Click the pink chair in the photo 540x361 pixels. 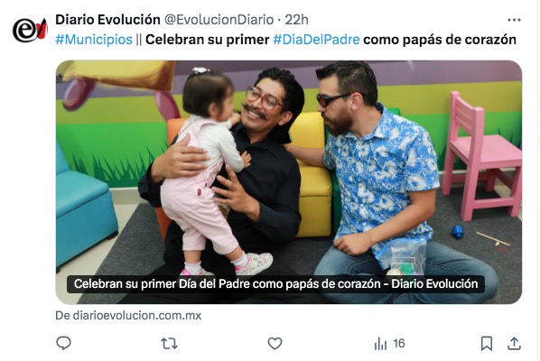point(481,156)
